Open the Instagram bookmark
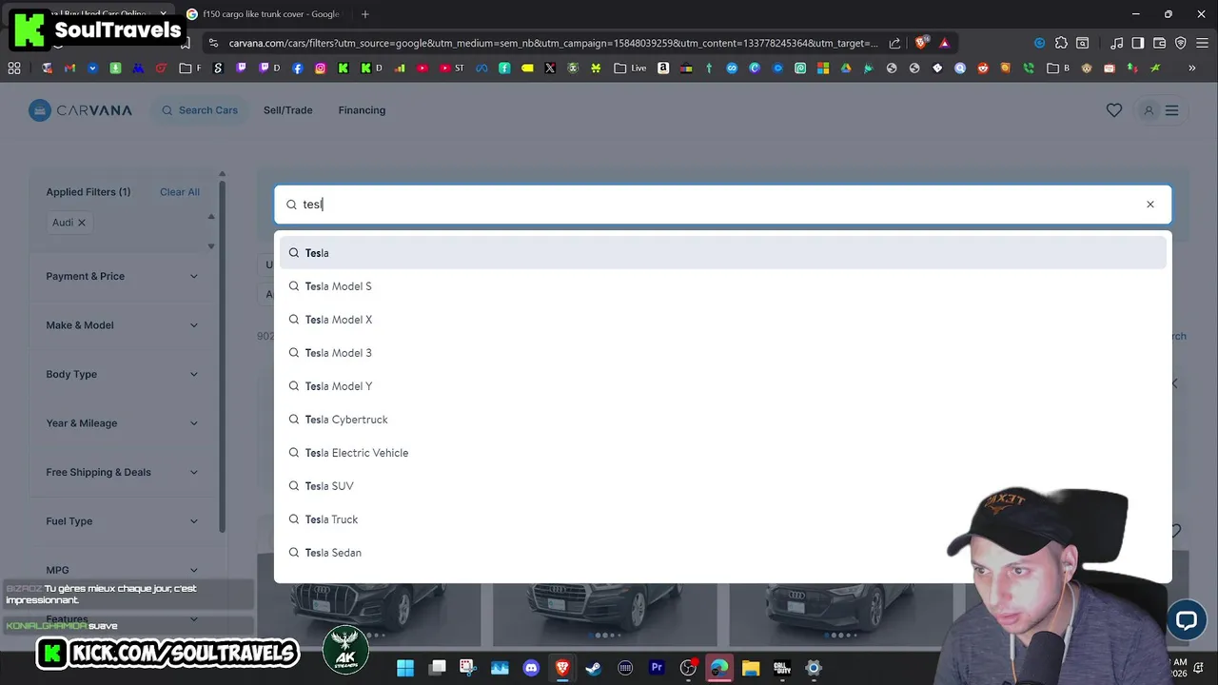The width and height of the screenshot is (1218, 685). pyautogui.click(x=321, y=68)
